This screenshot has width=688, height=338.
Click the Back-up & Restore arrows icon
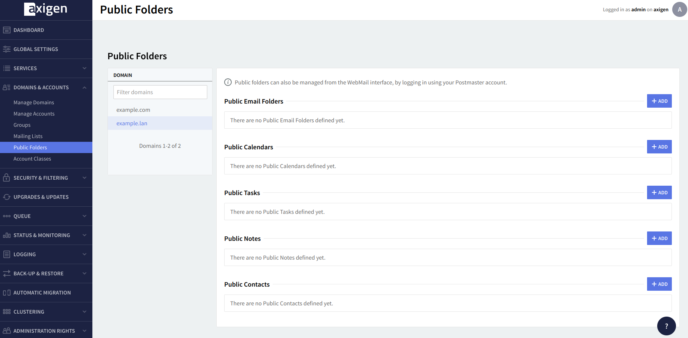7,273
